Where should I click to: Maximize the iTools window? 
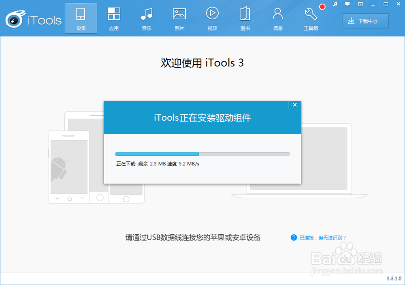click(x=386, y=4)
